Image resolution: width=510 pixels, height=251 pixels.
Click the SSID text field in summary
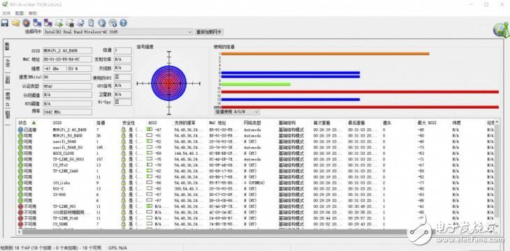click(67, 51)
